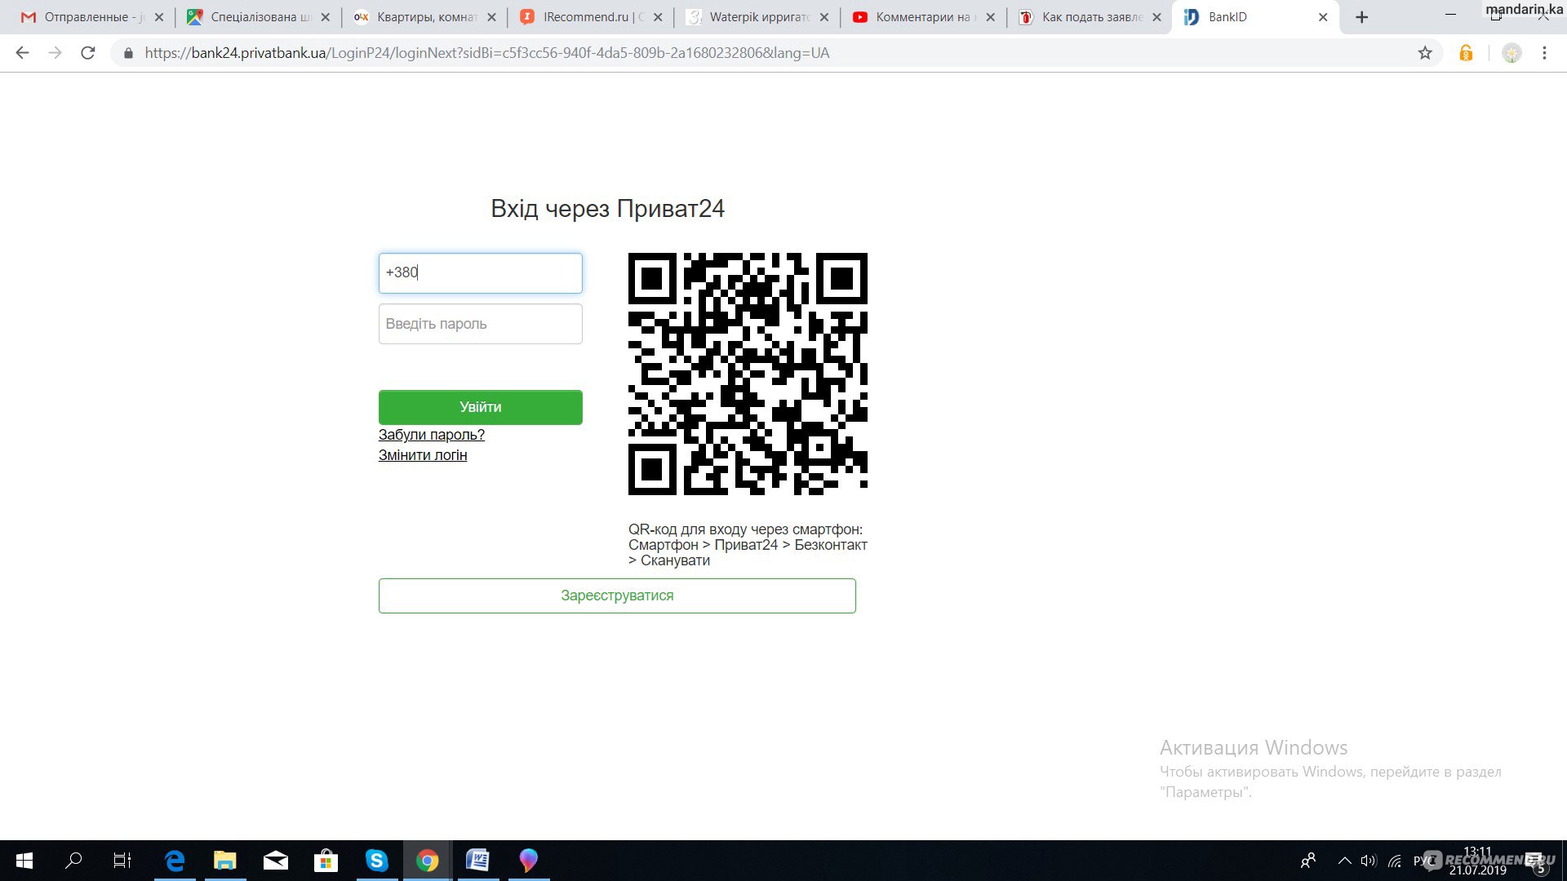Viewport: 1567px width, 881px height.
Task: Click the address bar URL
Action: 487,53
